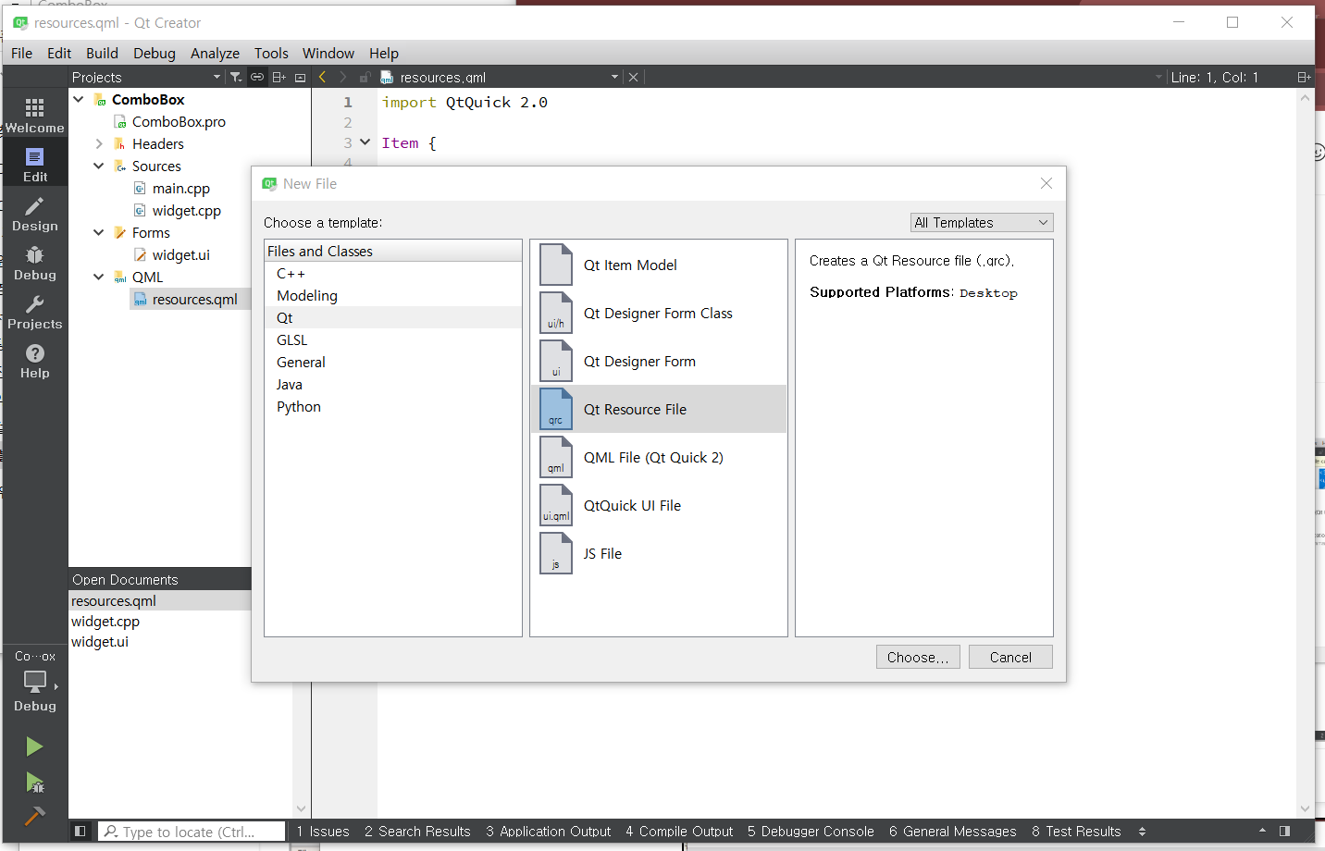Open the Projects view dropdown
1325x851 pixels.
pos(147,78)
